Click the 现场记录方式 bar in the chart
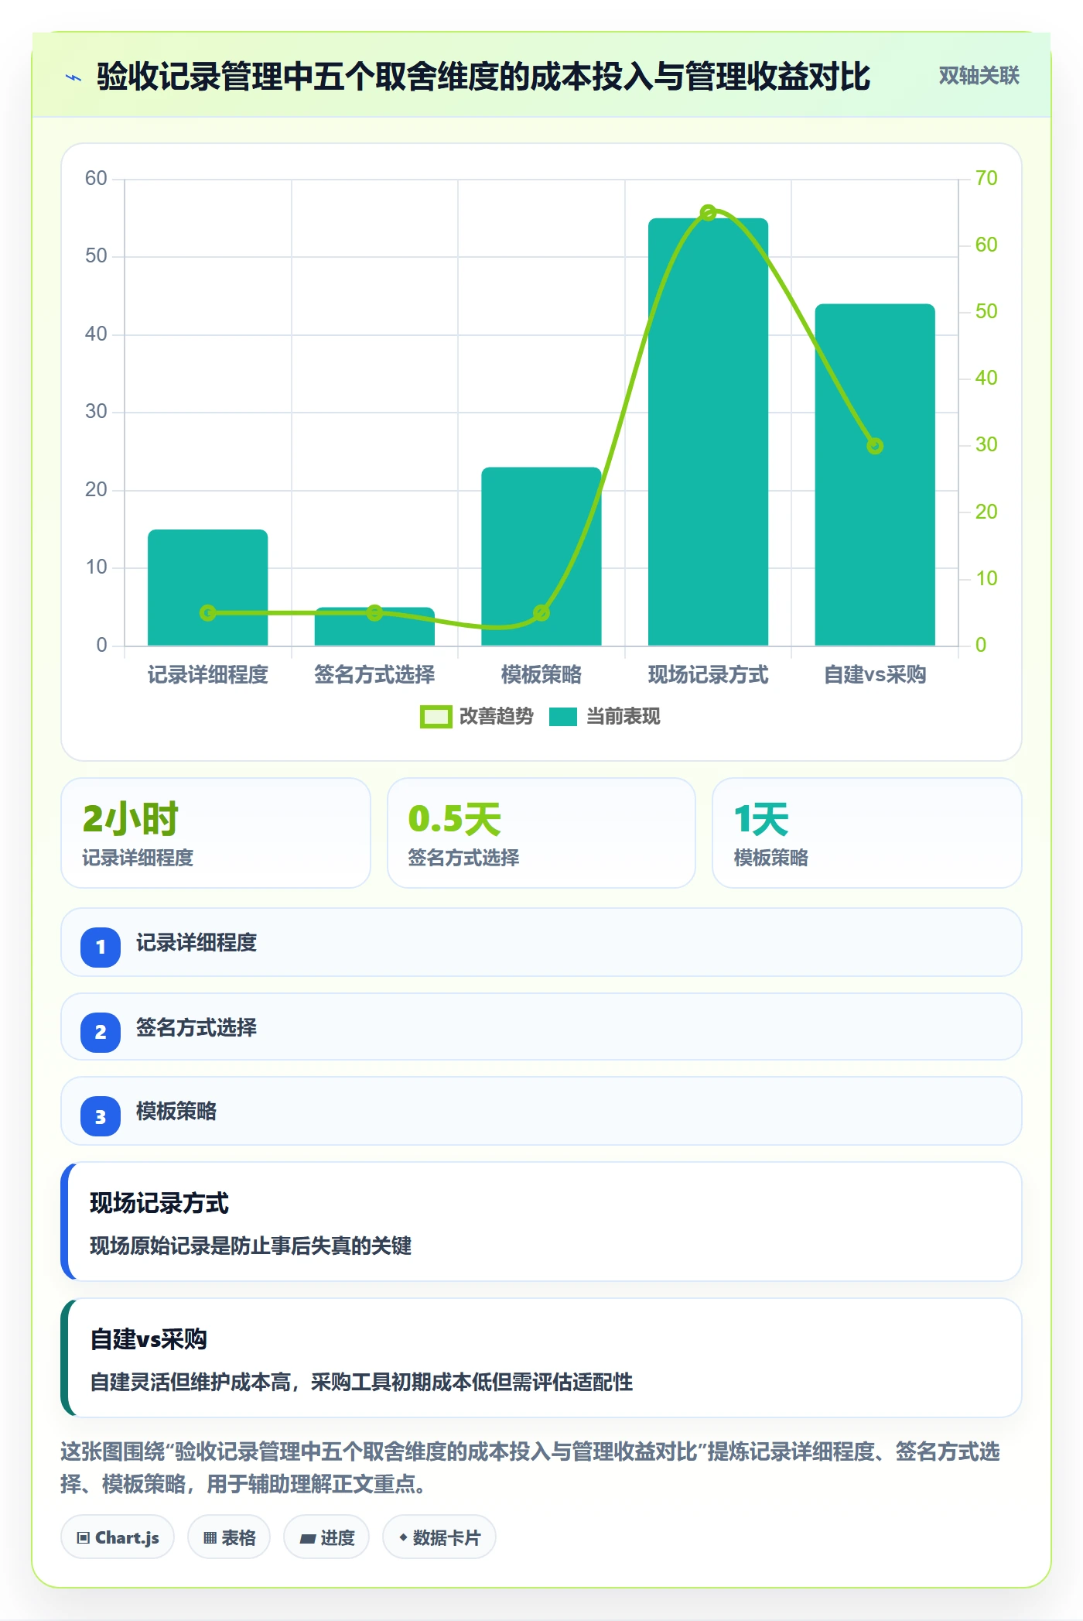Screen dimensions: 1083x1621 pos(708,432)
